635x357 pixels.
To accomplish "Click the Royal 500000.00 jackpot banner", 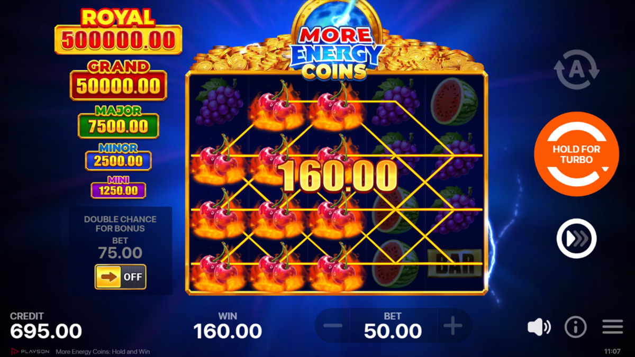I will click(118, 32).
